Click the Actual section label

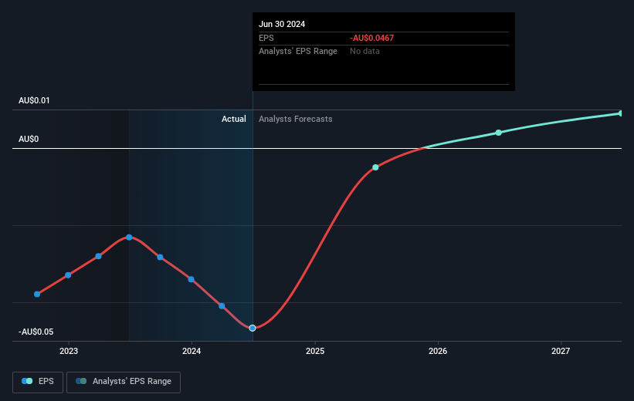(234, 119)
